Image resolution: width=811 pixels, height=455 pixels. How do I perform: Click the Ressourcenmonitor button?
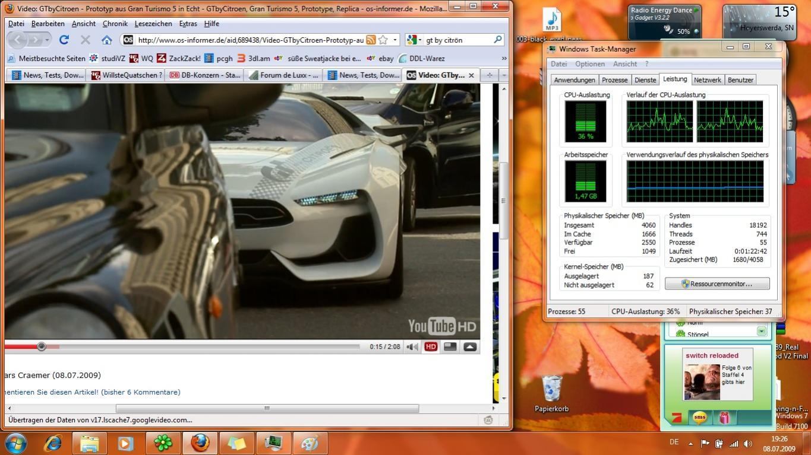click(x=717, y=284)
